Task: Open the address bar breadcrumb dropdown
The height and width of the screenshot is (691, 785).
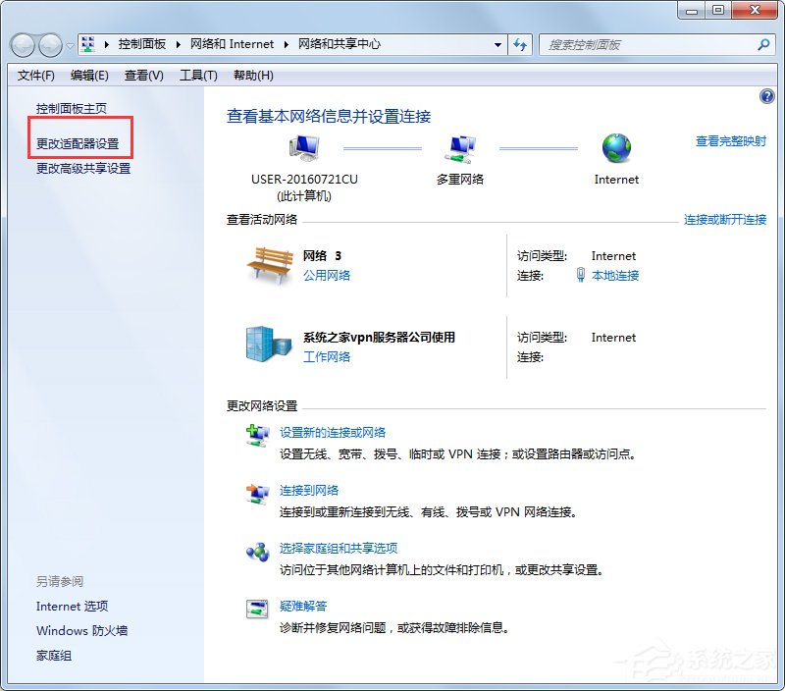Action: tap(498, 44)
